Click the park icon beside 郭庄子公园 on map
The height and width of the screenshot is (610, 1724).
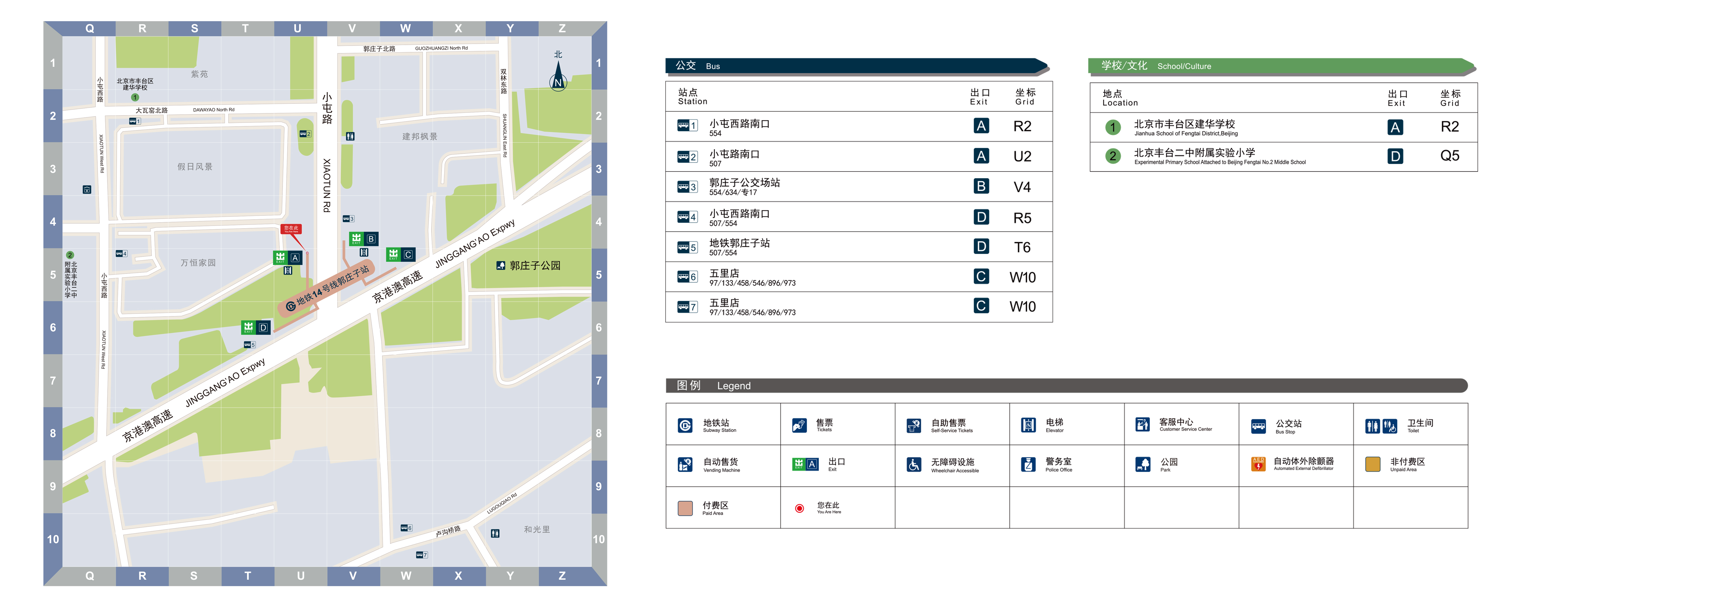pyautogui.click(x=501, y=265)
